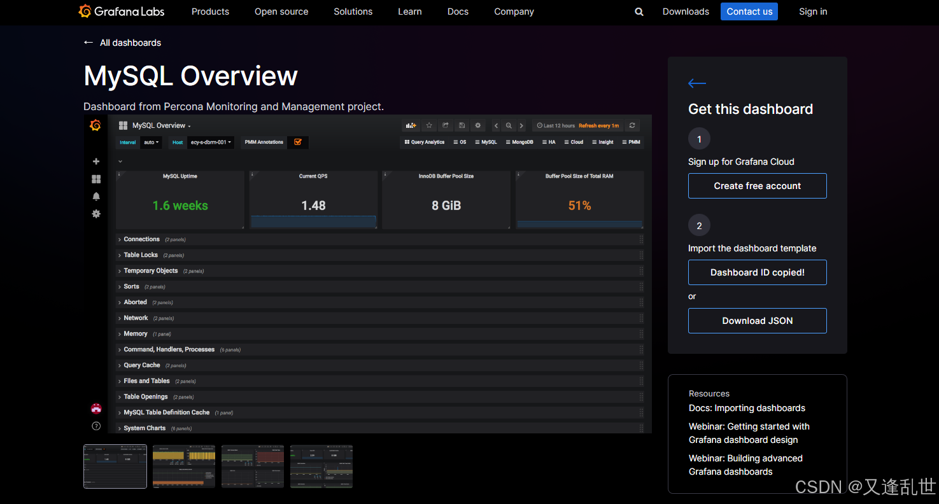
Task: Click the Dashboard ID copied! button
Action: (x=758, y=272)
